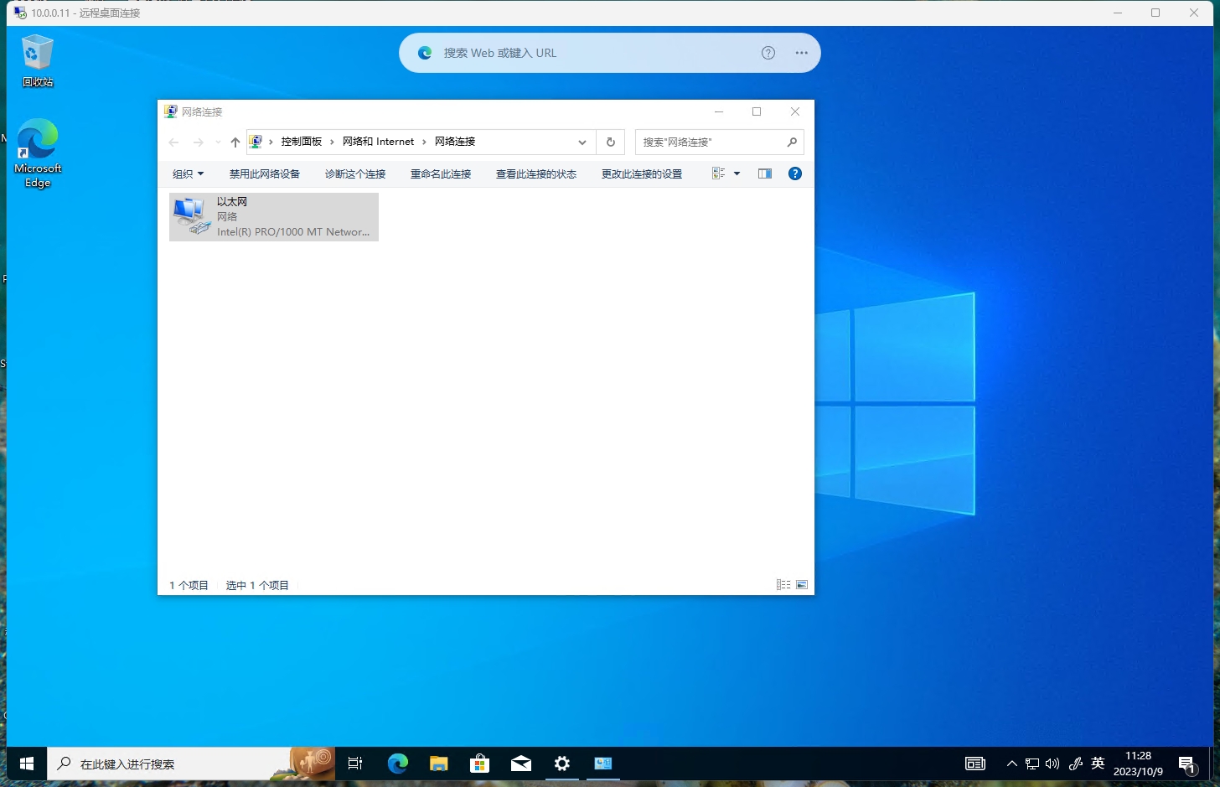
Task: Switch input language via the 英 indicator
Action: tap(1098, 764)
